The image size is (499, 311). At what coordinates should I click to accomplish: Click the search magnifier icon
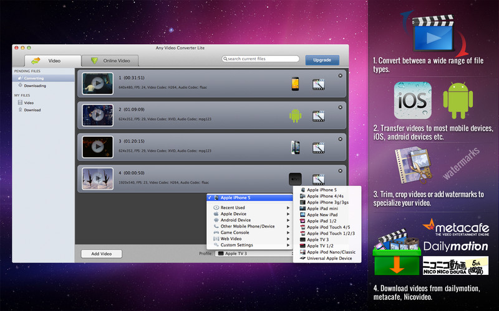click(225, 58)
